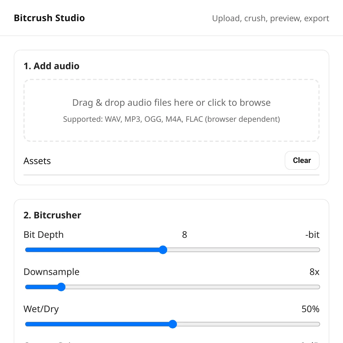The height and width of the screenshot is (343, 343).
Task: Click the Bit Depth slider handle
Action: tap(163, 250)
